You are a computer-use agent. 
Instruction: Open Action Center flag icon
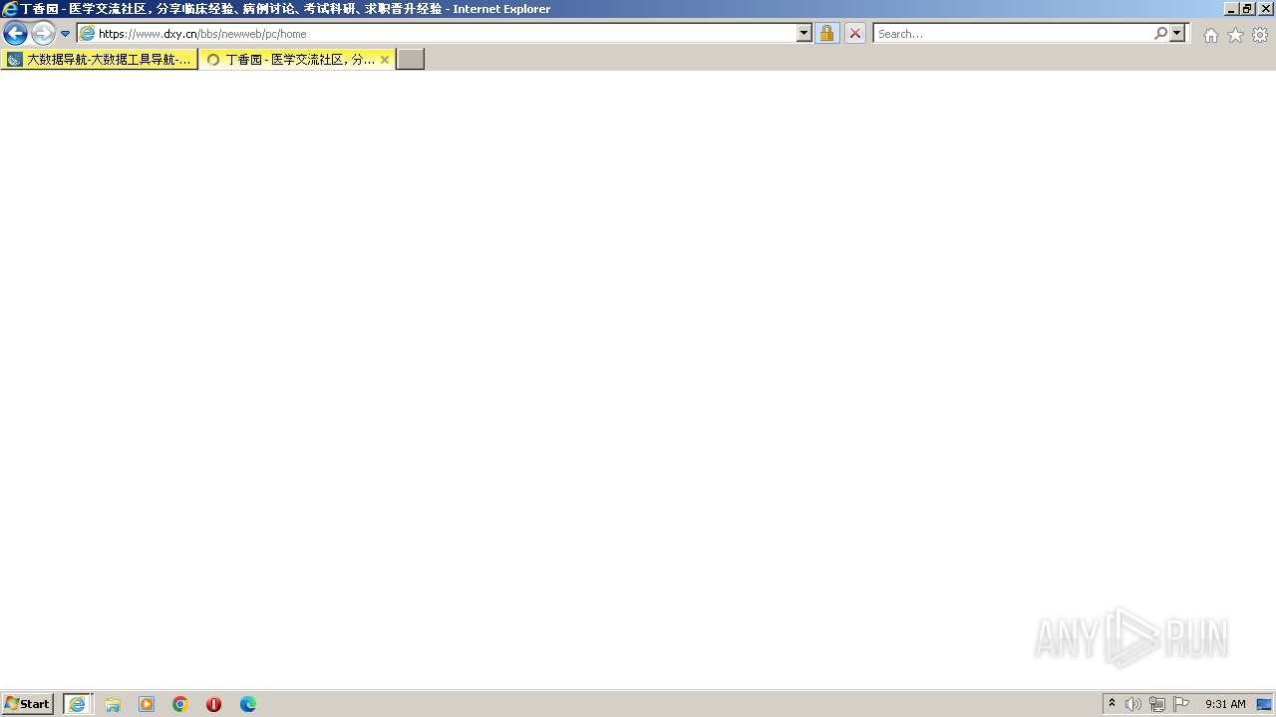(x=1181, y=704)
